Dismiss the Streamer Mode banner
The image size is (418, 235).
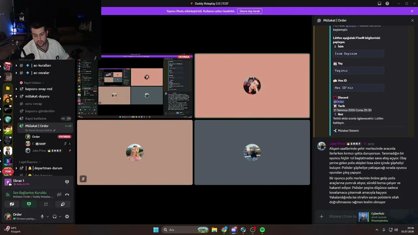click(x=412, y=11)
